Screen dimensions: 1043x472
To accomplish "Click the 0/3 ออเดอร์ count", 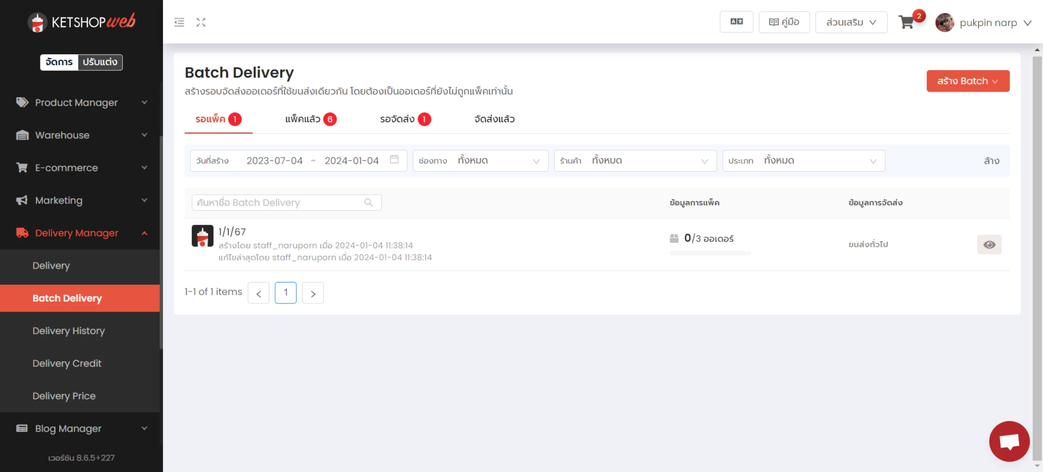I will (x=709, y=238).
